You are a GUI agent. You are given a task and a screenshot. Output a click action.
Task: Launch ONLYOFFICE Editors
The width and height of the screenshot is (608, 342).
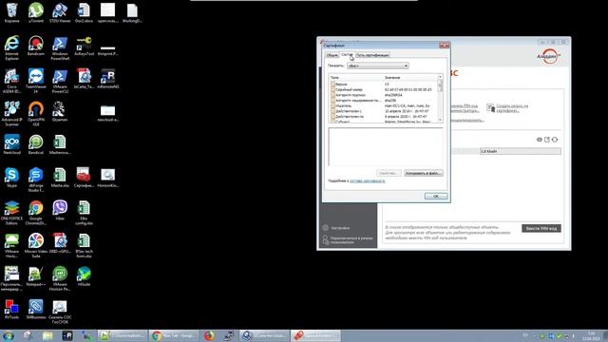click(x=12, y=213)
